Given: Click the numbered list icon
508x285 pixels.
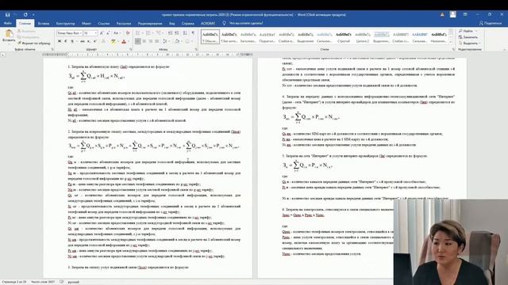Looking at the screenshot, I should click(148, 33).
